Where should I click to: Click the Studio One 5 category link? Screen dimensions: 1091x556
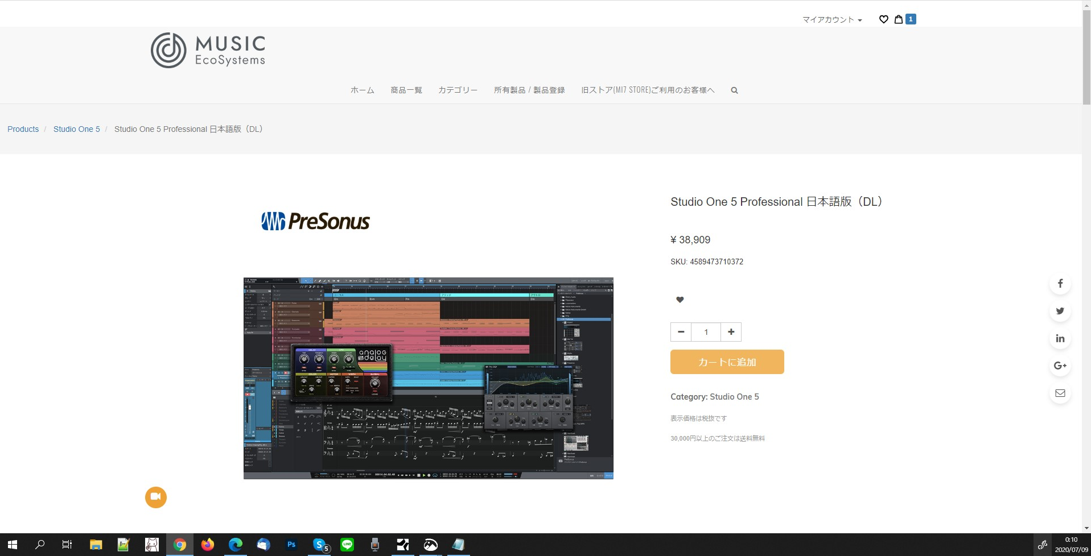click(734, 397)
